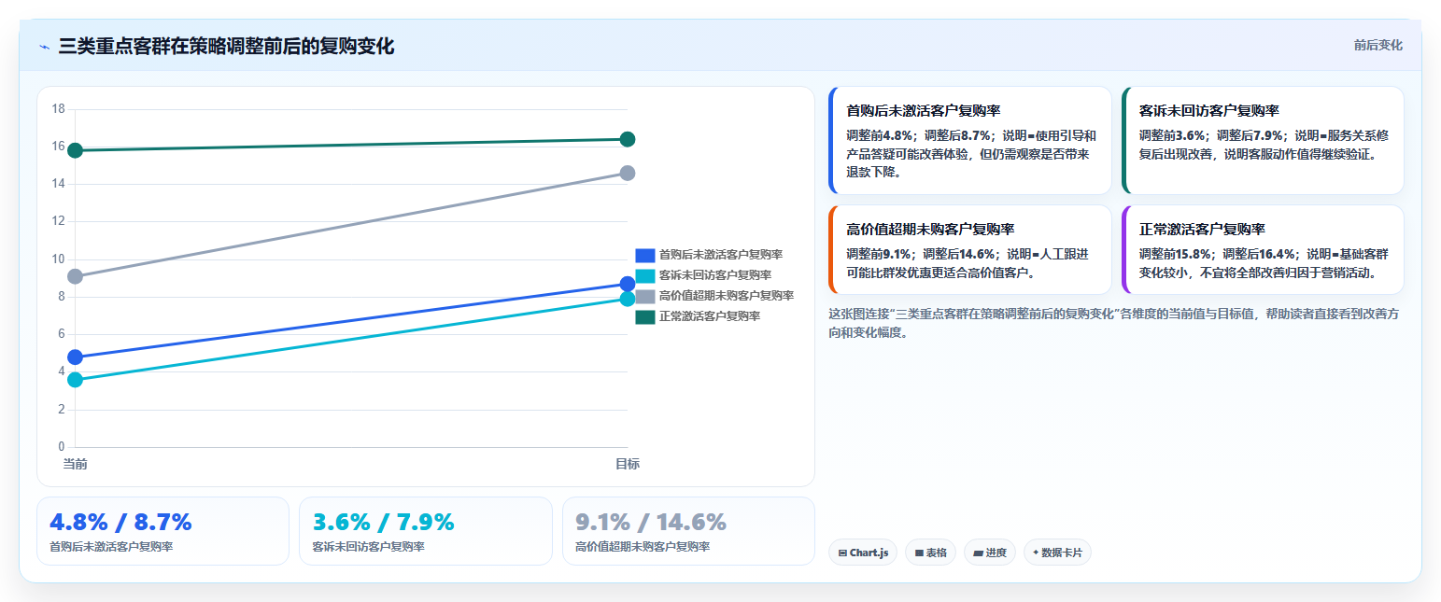
Task: Click the 表格 tag
Action: click(930, 553)
